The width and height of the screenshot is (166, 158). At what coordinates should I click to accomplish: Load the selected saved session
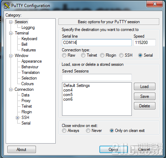point(145,87)
